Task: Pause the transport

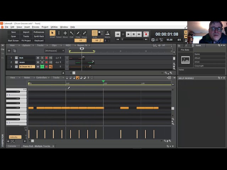Action: [134, 34]
